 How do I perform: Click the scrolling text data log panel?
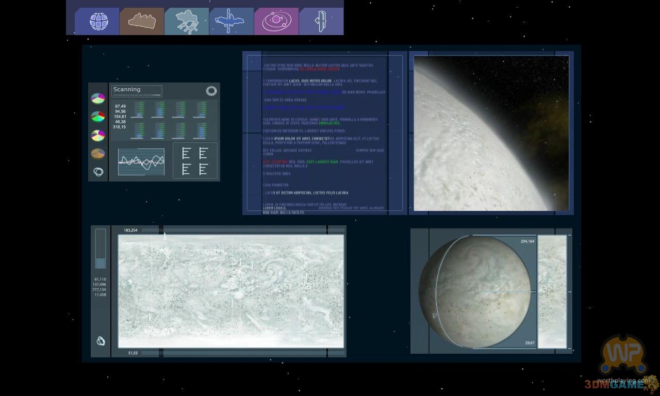(x=324, y=134)
